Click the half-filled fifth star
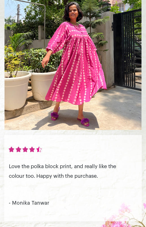This screenshot has width=146, height=227. pos(39,149)
